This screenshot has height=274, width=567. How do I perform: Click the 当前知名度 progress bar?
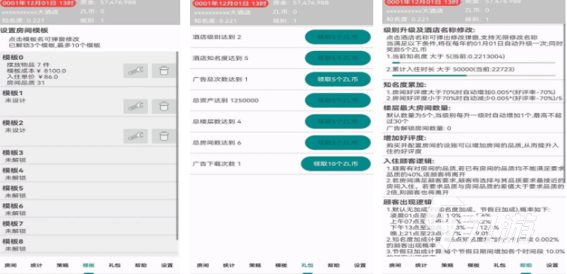tap(474, 63)
